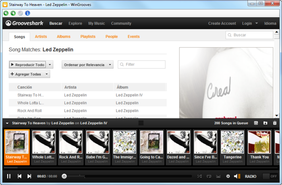The image size is (282, 185).
Task: Select Thank You queue thumbnail
Action: [x=259, y=147]
